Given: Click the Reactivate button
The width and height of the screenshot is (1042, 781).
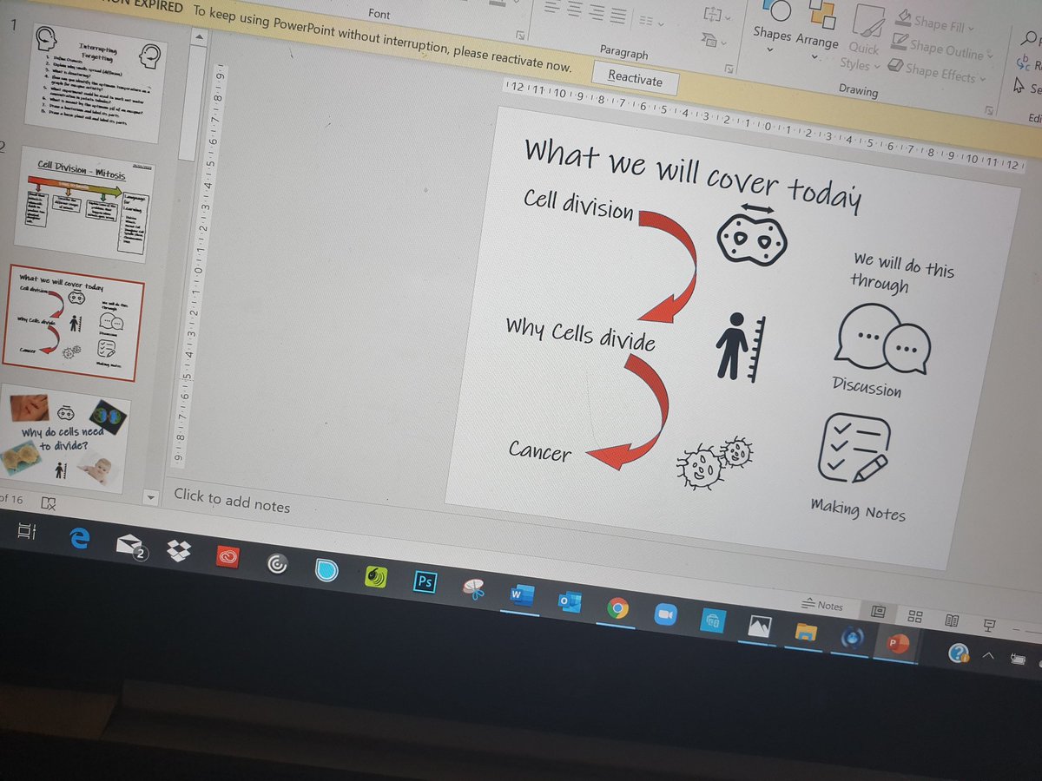Looking at the screenshot, I should pos(635,78).
